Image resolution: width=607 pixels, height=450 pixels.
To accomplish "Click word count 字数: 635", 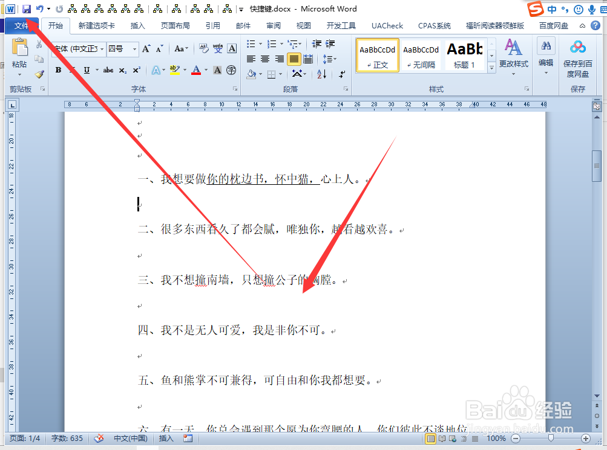I will click(67, 439).
